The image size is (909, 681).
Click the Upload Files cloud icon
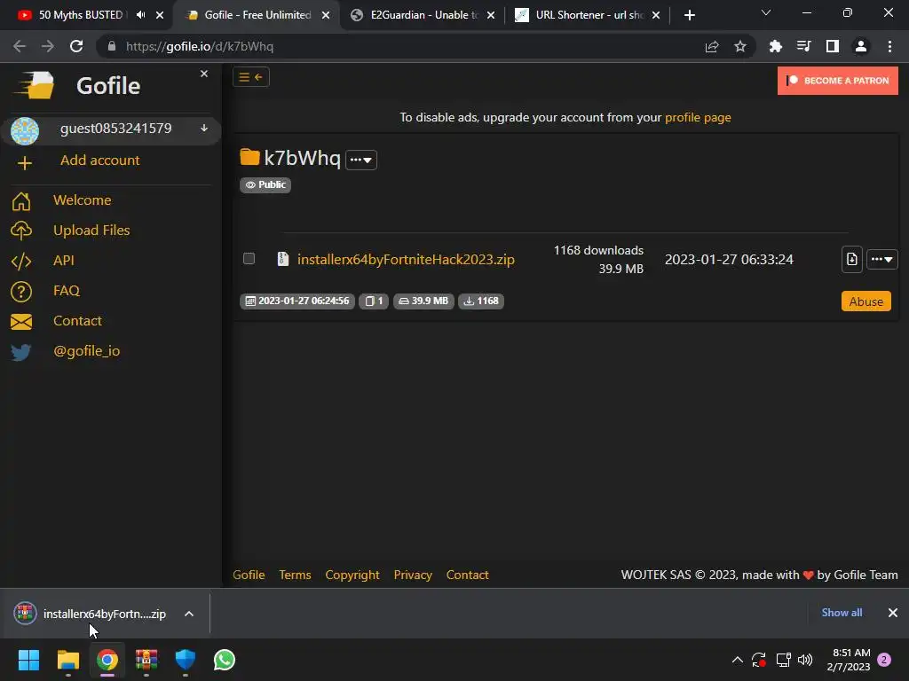21,231
